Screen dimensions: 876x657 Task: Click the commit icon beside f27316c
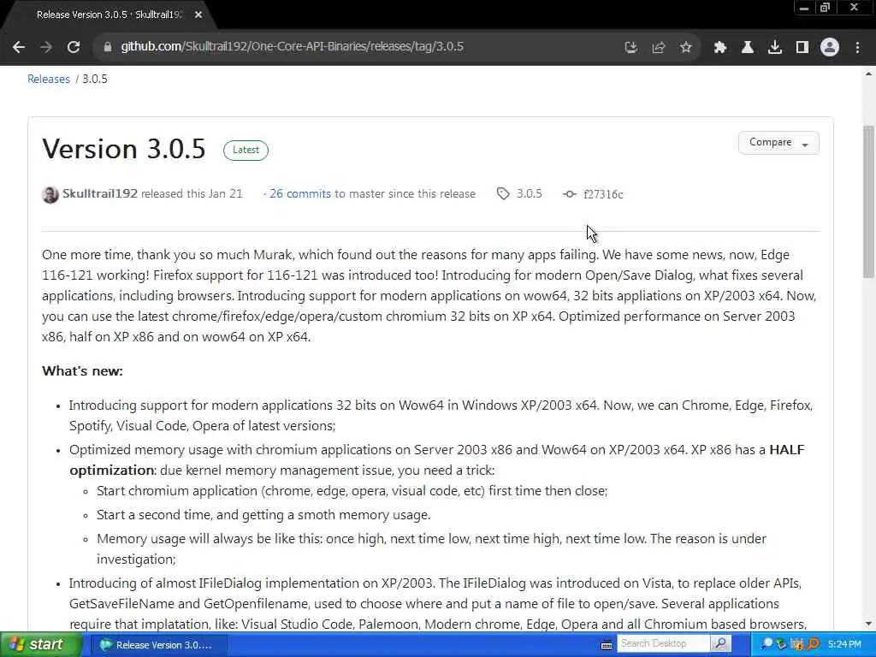569,194
